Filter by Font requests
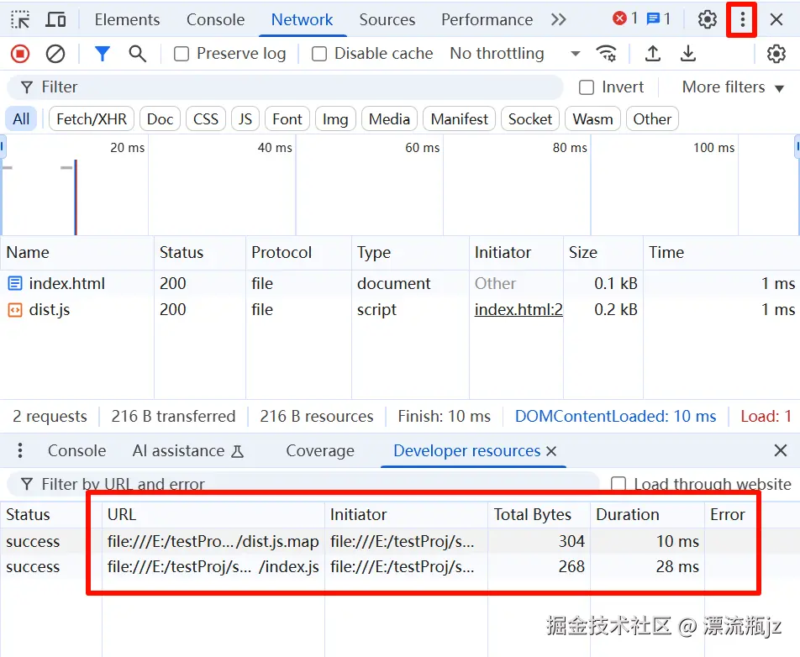The image size is (800, 657). (x=287, y=118)
